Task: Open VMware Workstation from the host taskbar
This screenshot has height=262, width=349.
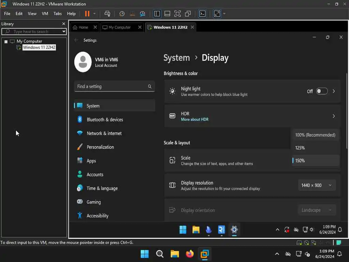Action: [204, 254]
